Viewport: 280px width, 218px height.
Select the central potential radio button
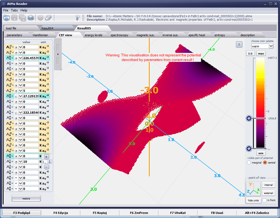click(265, 163)
